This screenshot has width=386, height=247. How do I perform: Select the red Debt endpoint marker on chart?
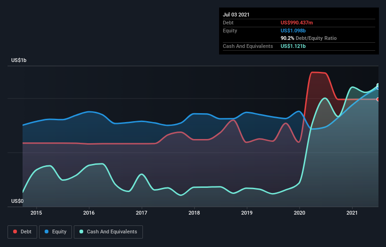[x=378, y=99]
